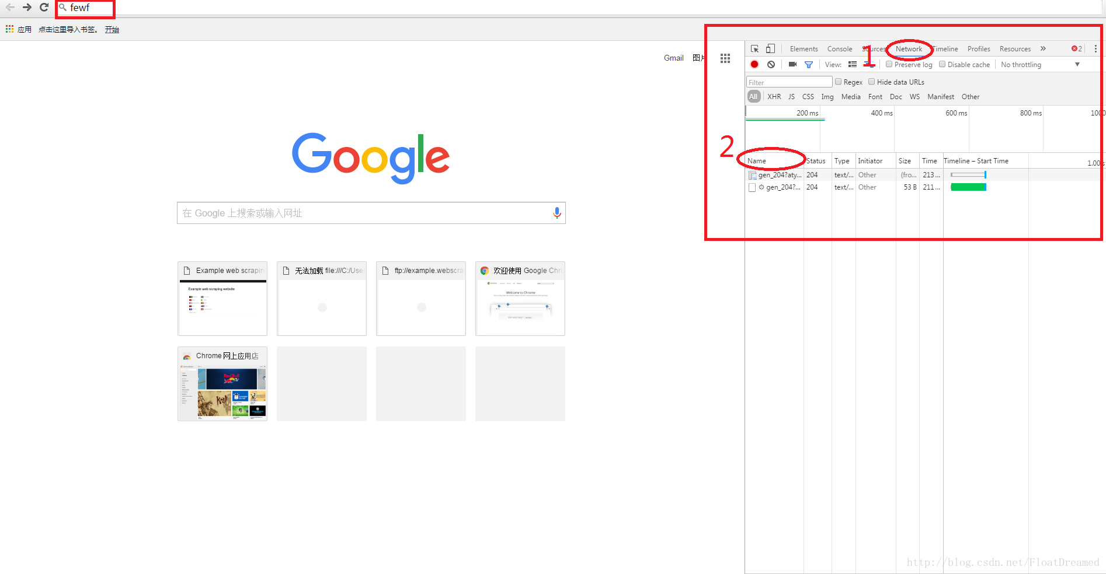
Task: Sort requests by the Time column header
Action: pyautogui.click(x=931, y=161)
